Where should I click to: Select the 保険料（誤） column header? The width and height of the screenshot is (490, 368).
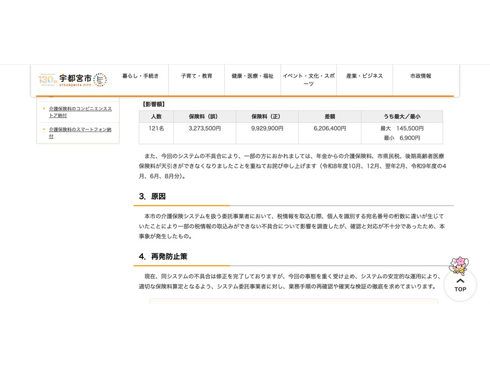pos(205,116)
